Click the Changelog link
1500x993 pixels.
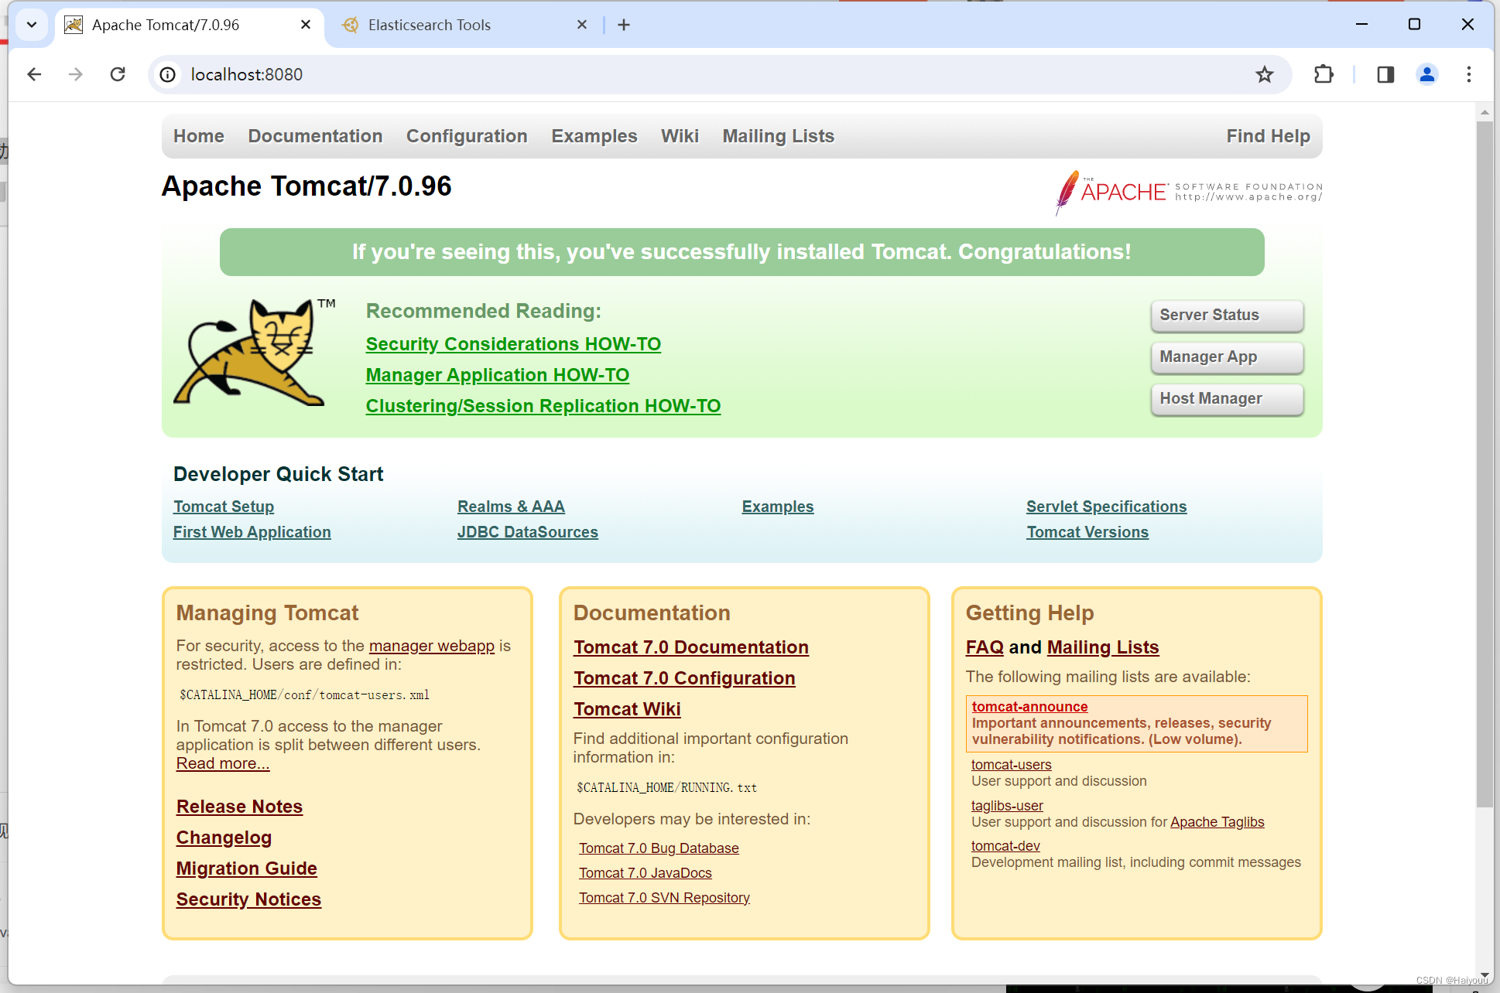[x=224, y=838]
